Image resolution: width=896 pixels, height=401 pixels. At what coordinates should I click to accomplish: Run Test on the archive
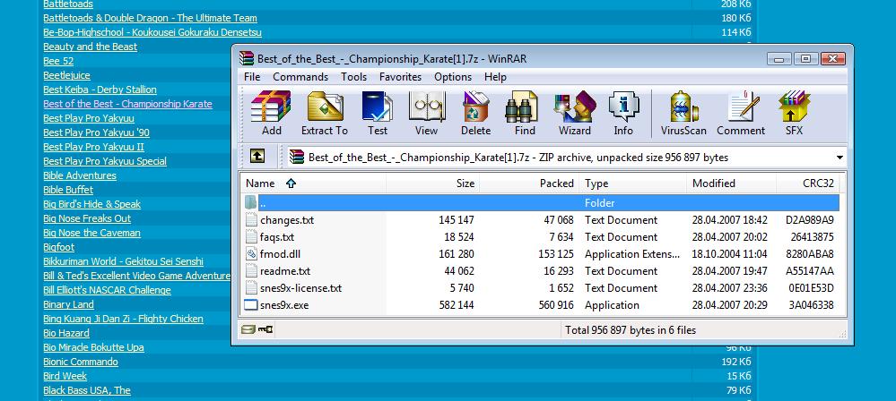click(378, 114)
